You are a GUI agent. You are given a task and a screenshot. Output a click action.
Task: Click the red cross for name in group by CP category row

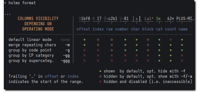[182, 55]
